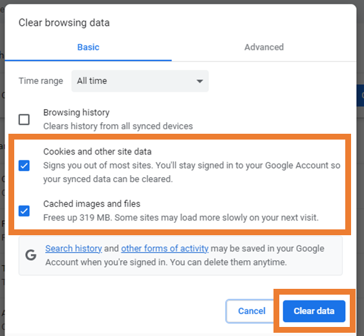Switch to the Basic tab

click(88, 47)
